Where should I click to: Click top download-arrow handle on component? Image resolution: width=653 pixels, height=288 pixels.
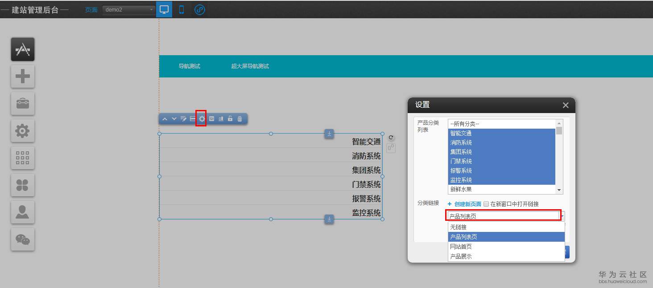point(329,134)
